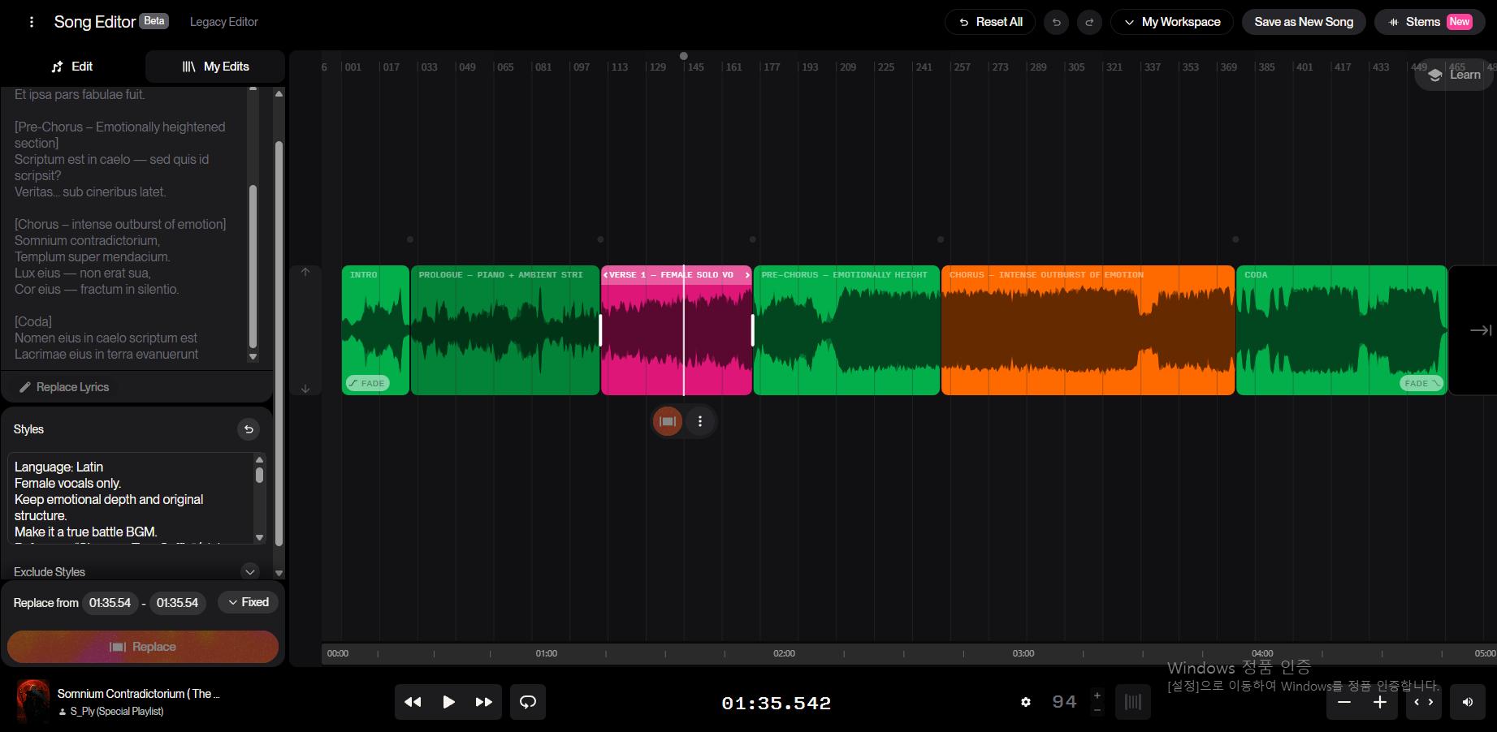
Task: Open the tempo settings gear
Action: pyautogui.click(x=1026, y=702)
